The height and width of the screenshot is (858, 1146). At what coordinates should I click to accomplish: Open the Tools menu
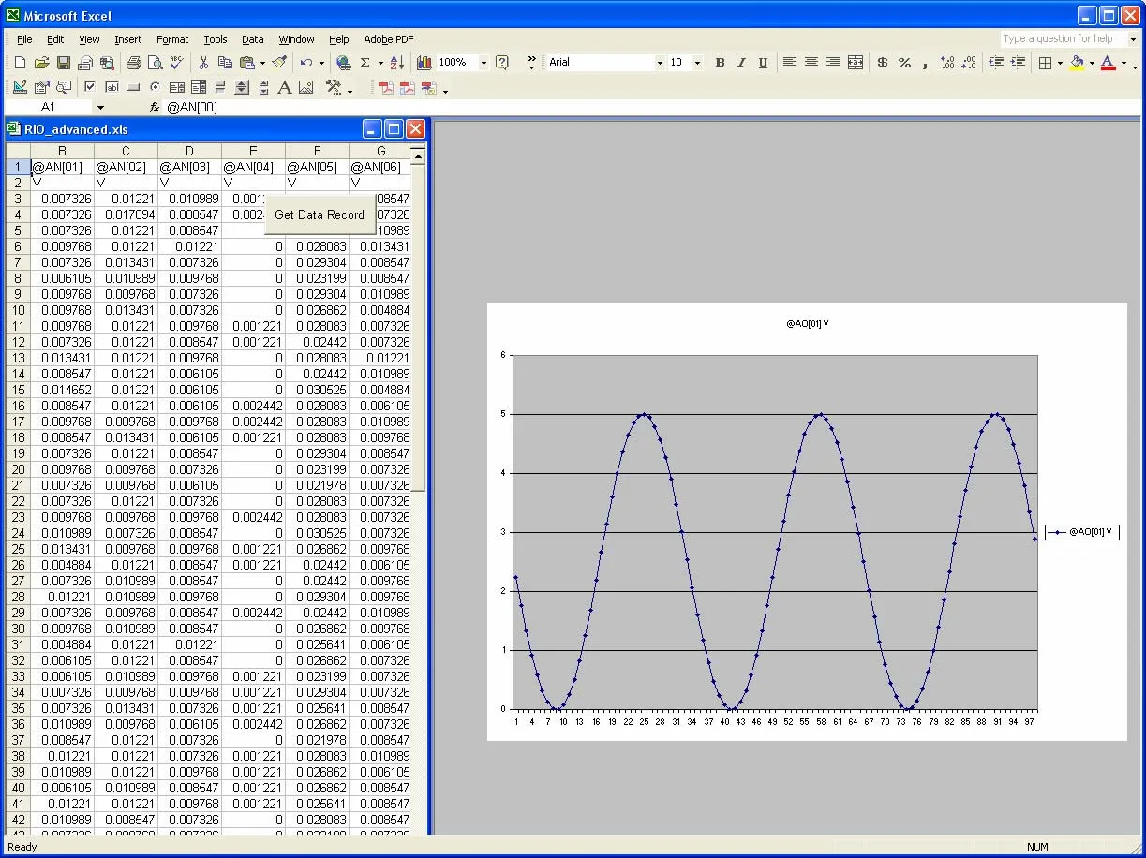(216, 39)
